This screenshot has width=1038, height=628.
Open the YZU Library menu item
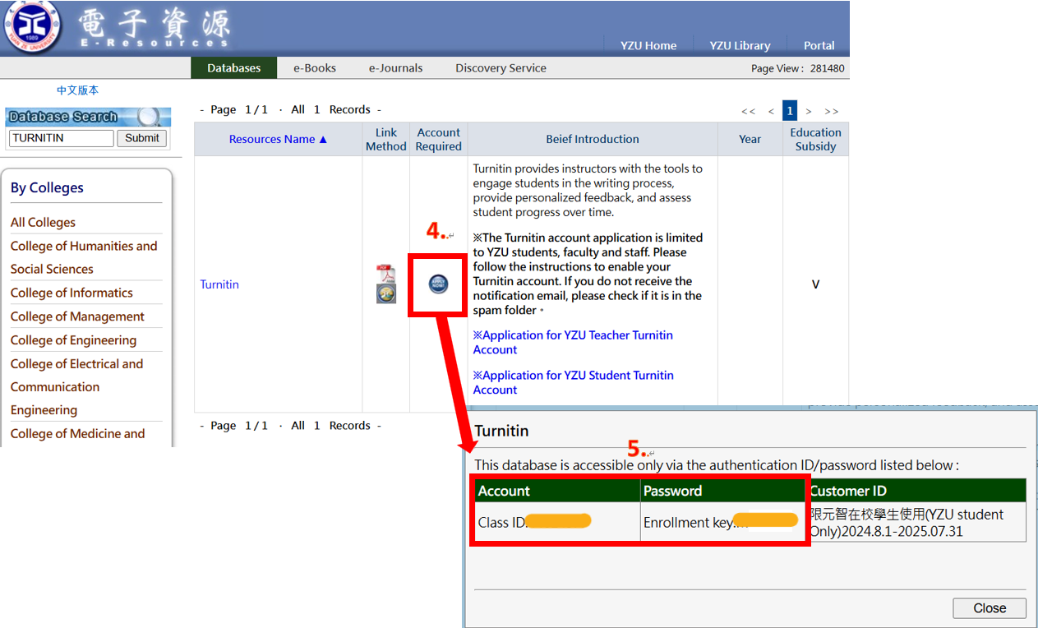pos(739,46)
